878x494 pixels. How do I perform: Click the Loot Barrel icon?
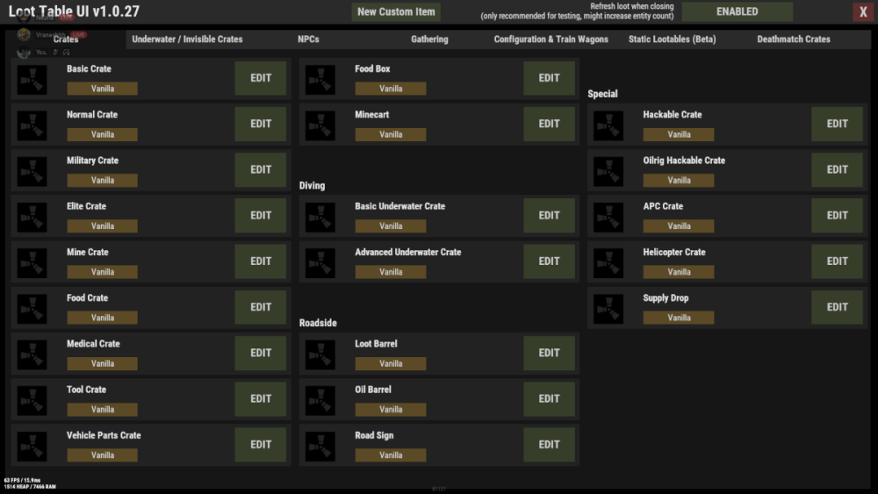pyautogui.click(x=320, y=354)
